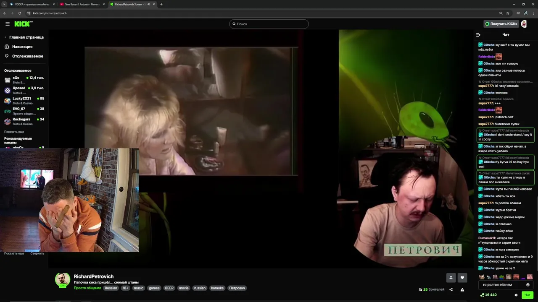Image resolution: width=538 pixels, height=302 pixels.
Task: Click the Просто общение category link
Action: point(87,288)
